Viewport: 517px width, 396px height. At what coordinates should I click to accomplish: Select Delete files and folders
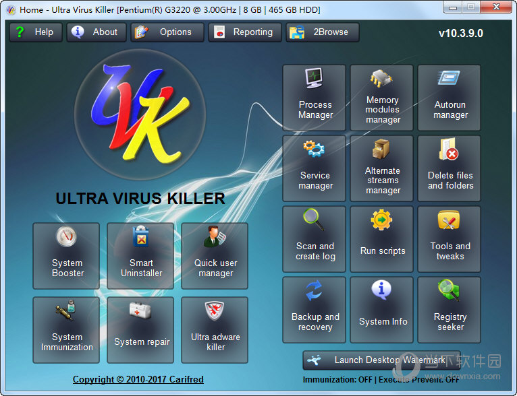pos(449,168)
